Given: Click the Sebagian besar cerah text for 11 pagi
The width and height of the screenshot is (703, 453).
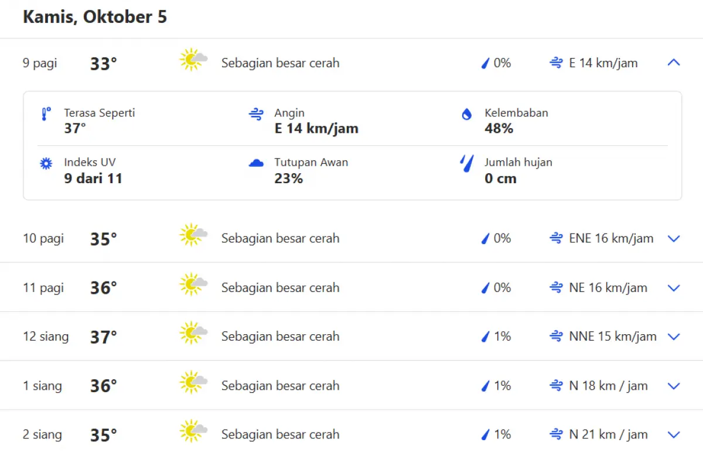Looking at the screenshot, I should [x=280, y=287].
